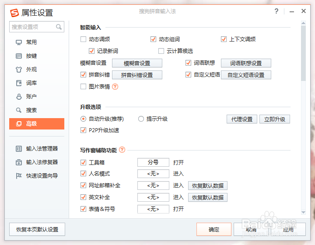Click the 模糊音设置 button

tap(137, 63)
